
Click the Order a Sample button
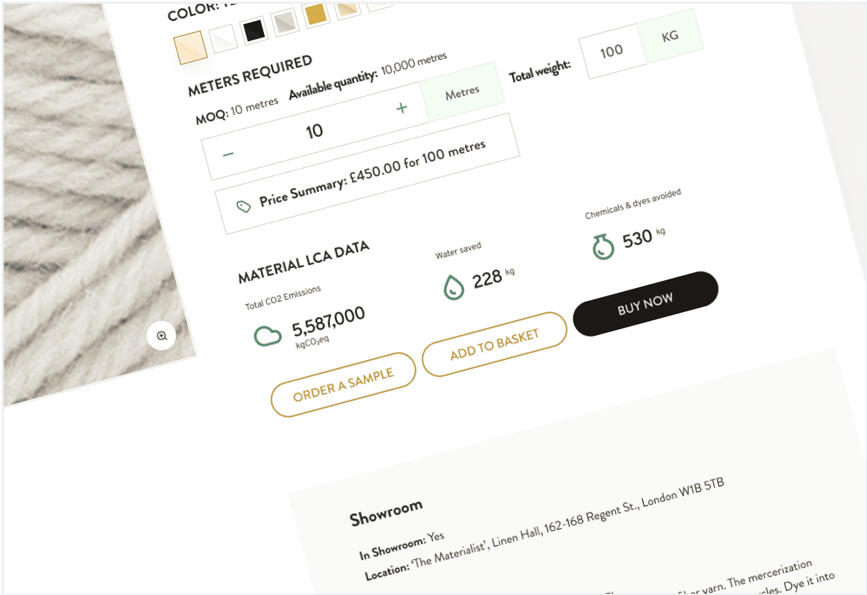tap(344, 385)
